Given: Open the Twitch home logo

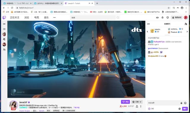Looking at the screenshot, I should coord(4,18).
